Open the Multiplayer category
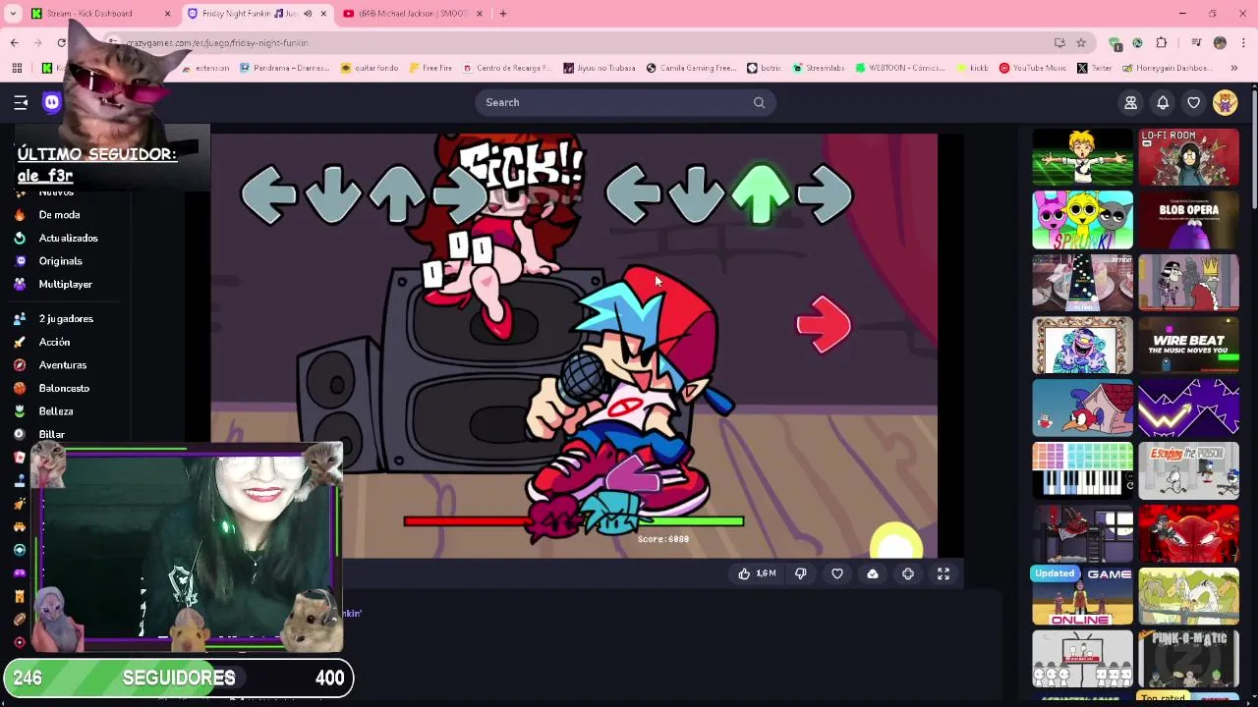The height and width of the screenshot is (707, 1258). 66,284
